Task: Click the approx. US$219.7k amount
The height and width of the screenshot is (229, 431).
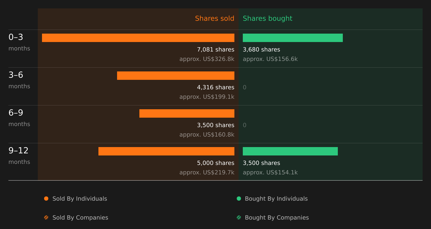Action: [207, 172]
